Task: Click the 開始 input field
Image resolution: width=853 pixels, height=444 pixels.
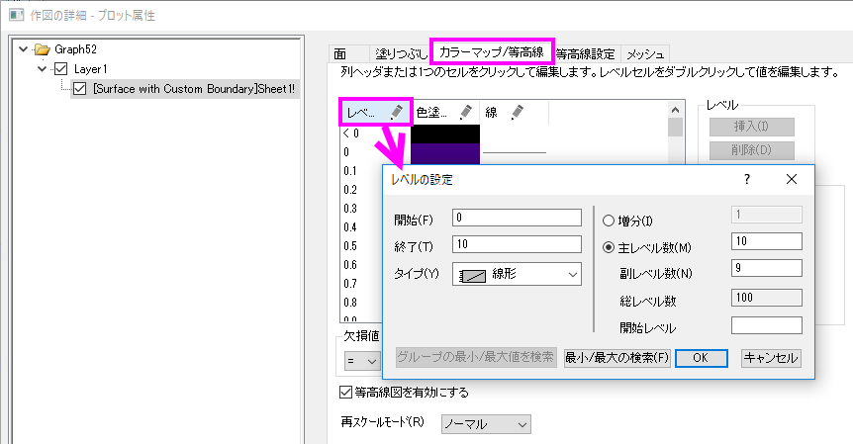Action: [x=517, y=218]
